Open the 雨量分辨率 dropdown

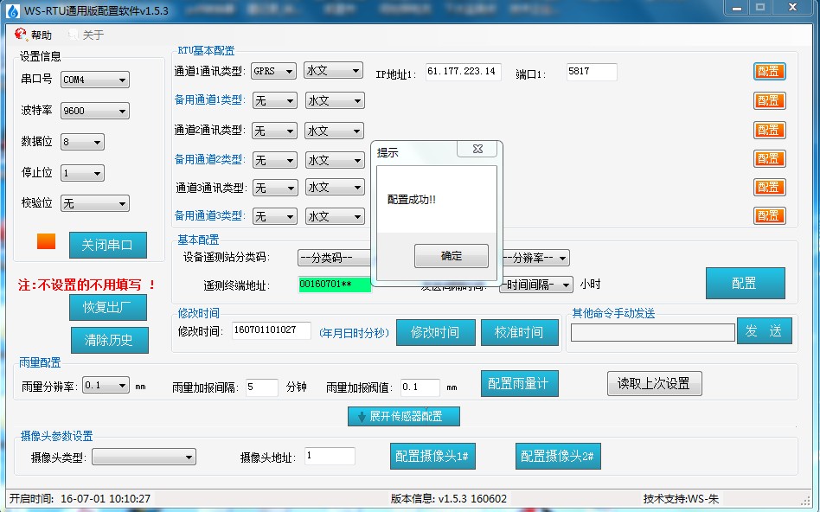pyautogui.click(x=106, y=386)
